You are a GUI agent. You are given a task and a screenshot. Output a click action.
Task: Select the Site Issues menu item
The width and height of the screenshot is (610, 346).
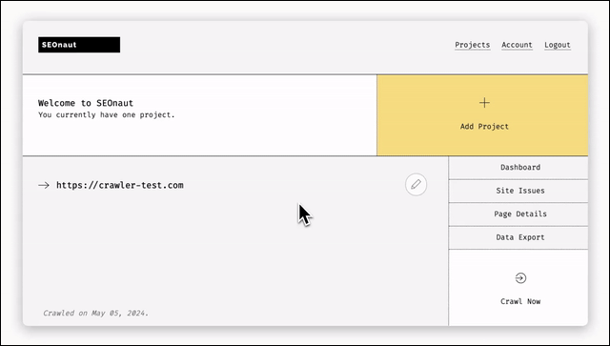click(x=518, y=191)
